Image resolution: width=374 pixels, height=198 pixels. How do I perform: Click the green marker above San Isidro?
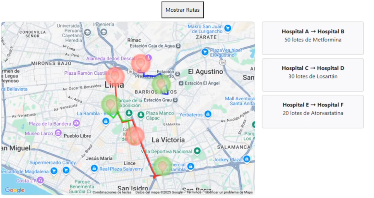[162, 167]
